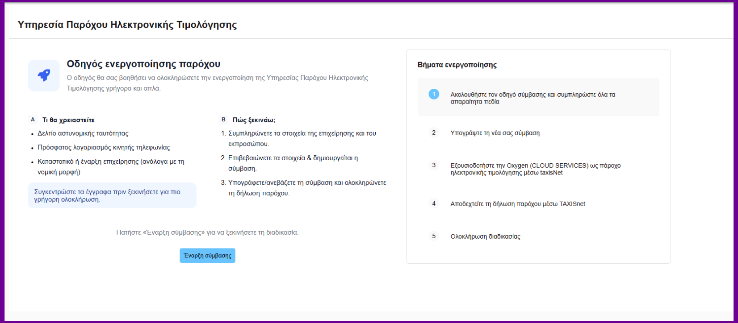Click the 'Υπηρεσία Παρόχου Ηλεκτρονικής Τιμολόγησης' page title
Viewport: 738px width, 323px height.
127,25
